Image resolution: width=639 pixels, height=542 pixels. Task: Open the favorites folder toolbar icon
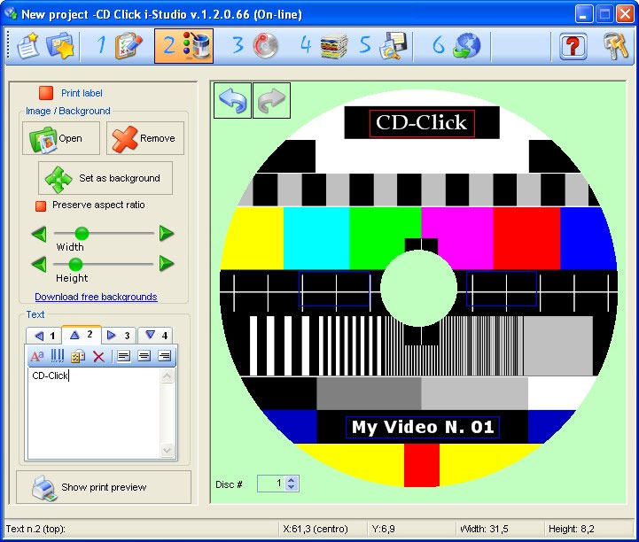click(60, 45)
